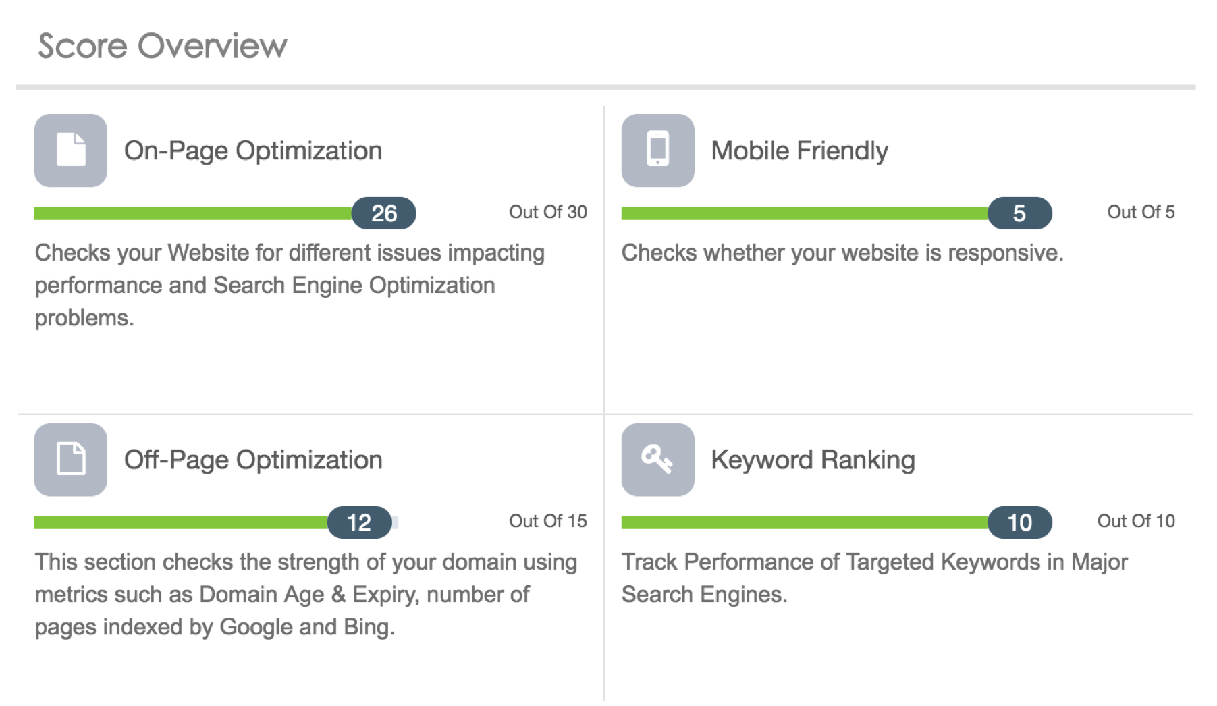Viewport: 1217px width, 706px height.
Task: Click the 'Out Of 30' label
Action: pos(548,212)
